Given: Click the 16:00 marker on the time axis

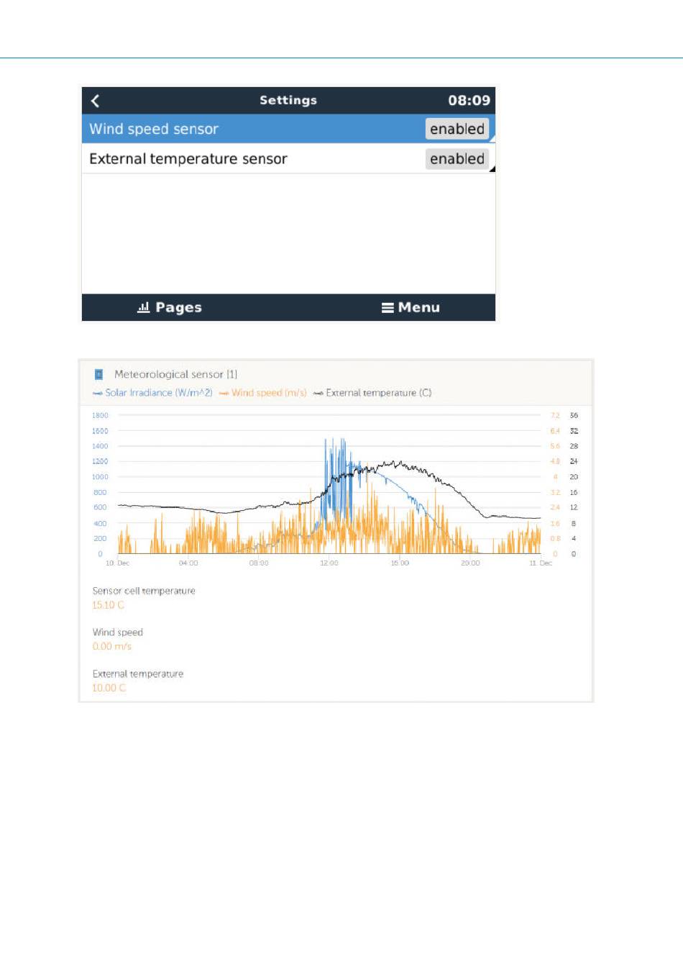Looking at the screenshot, I should (x=400, y=563).
